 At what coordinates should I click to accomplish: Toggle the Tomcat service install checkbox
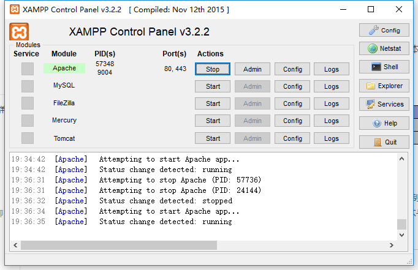28,138
